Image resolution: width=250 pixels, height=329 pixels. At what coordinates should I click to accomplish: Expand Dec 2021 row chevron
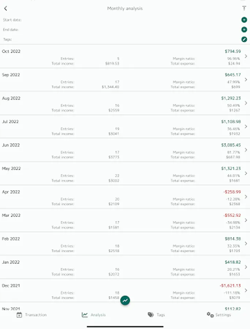(246, 290)
